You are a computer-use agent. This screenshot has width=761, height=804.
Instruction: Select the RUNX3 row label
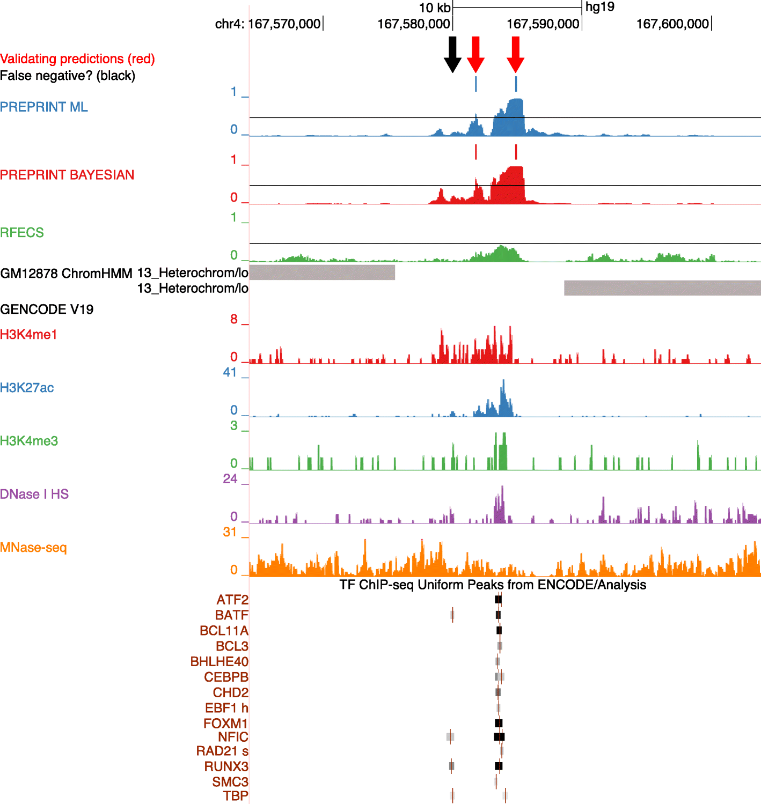click(226, 766)
